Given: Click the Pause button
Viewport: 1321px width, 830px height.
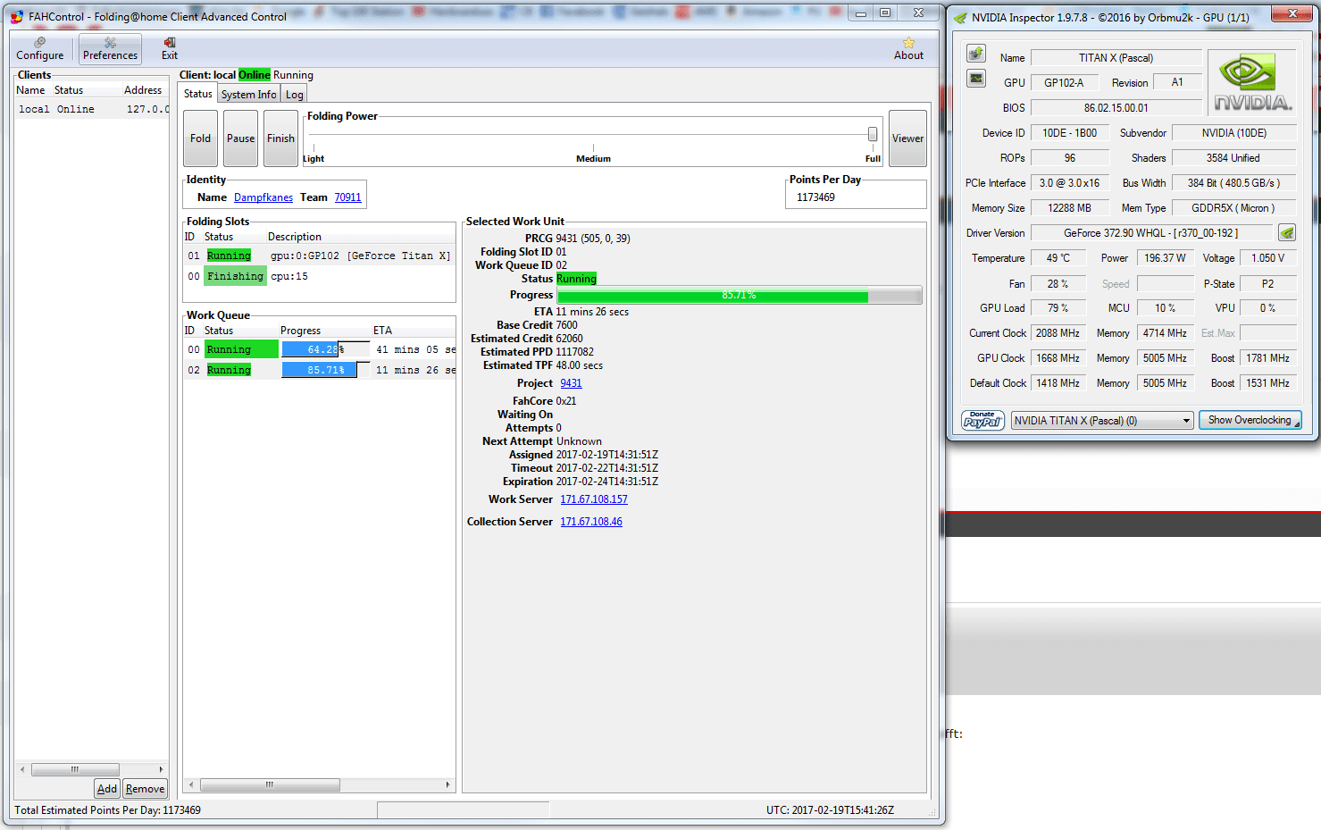Looking at the screenshot, I should click(240, 138).
